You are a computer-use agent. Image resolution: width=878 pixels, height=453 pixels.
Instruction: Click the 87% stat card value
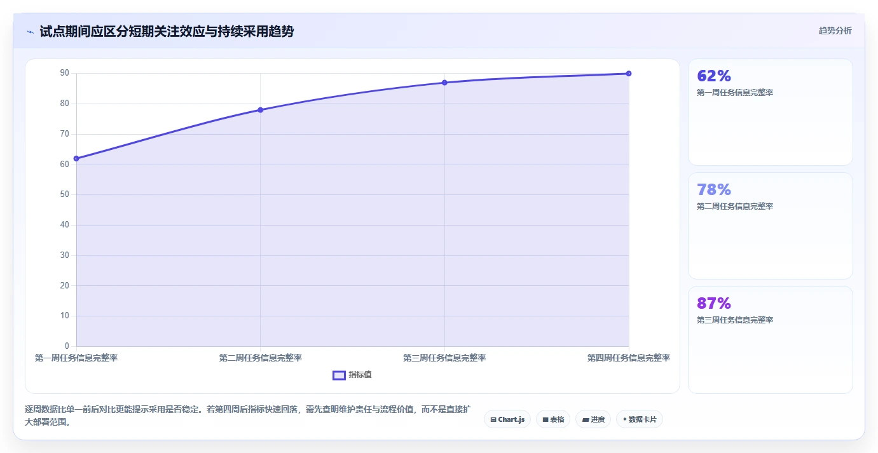point(714,303)
